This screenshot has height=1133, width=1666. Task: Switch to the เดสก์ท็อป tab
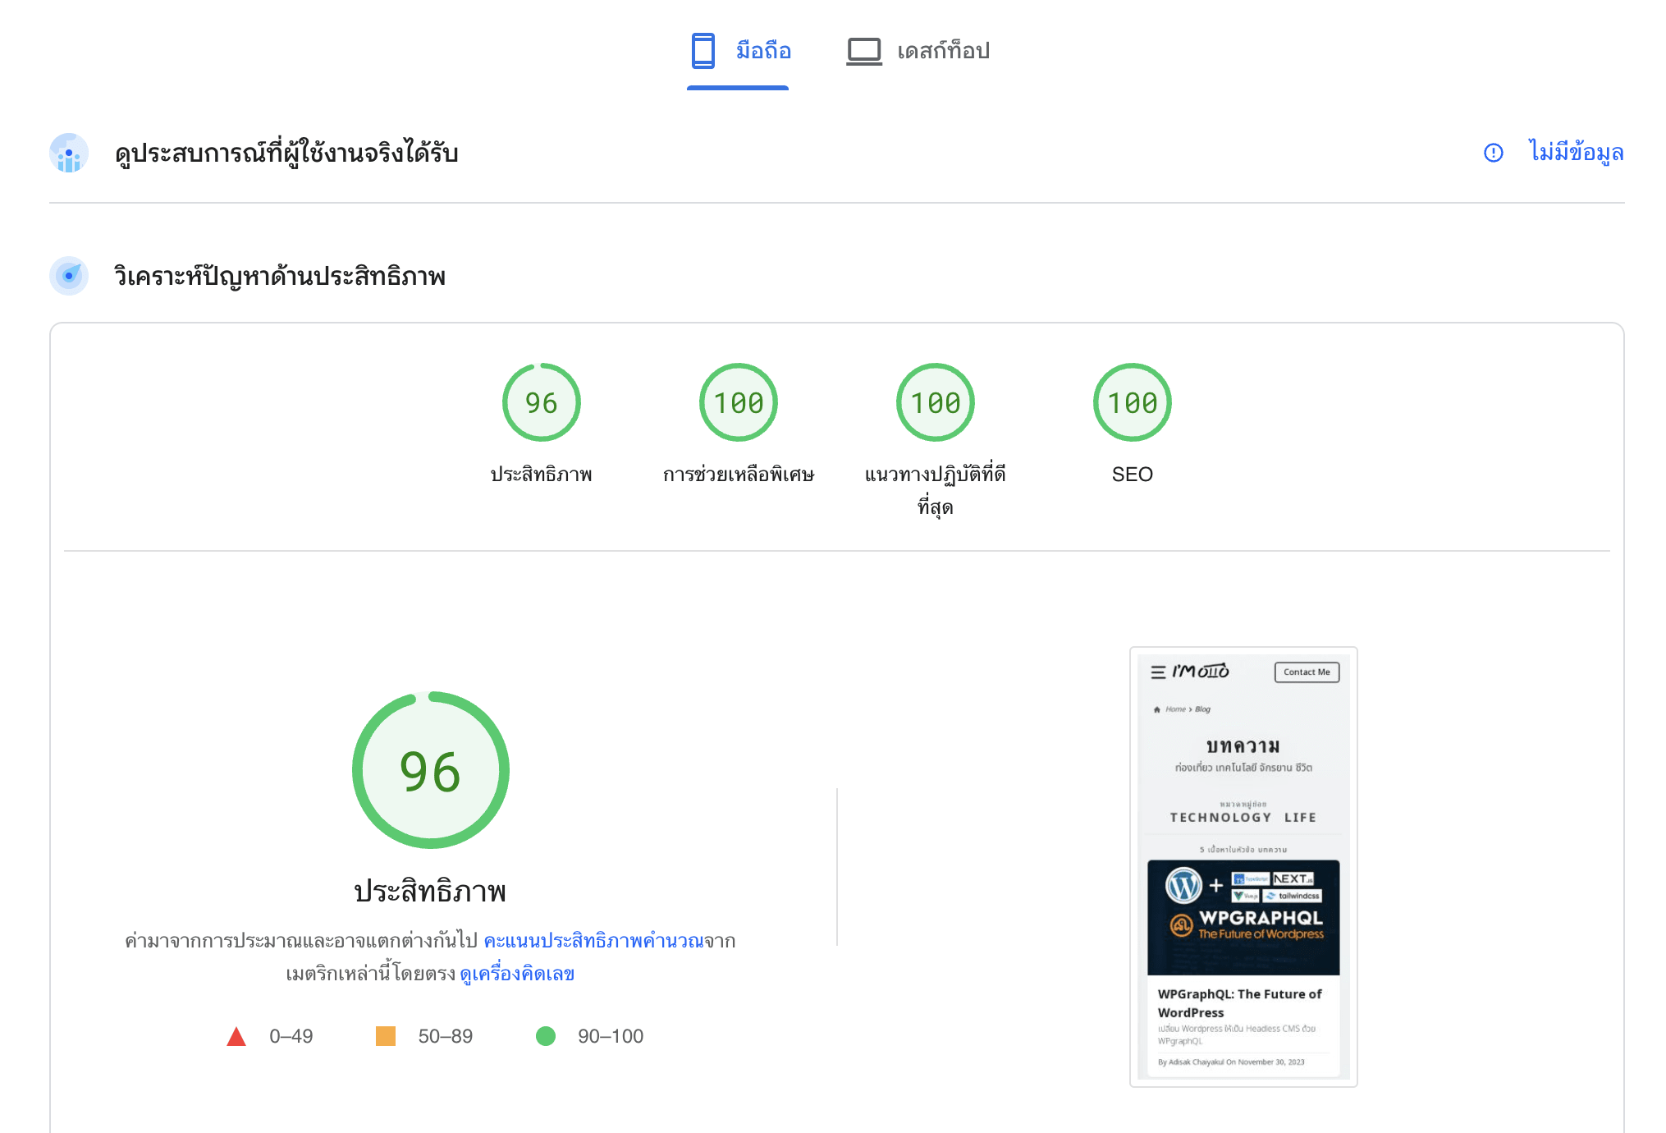click(x=943, y=51)
